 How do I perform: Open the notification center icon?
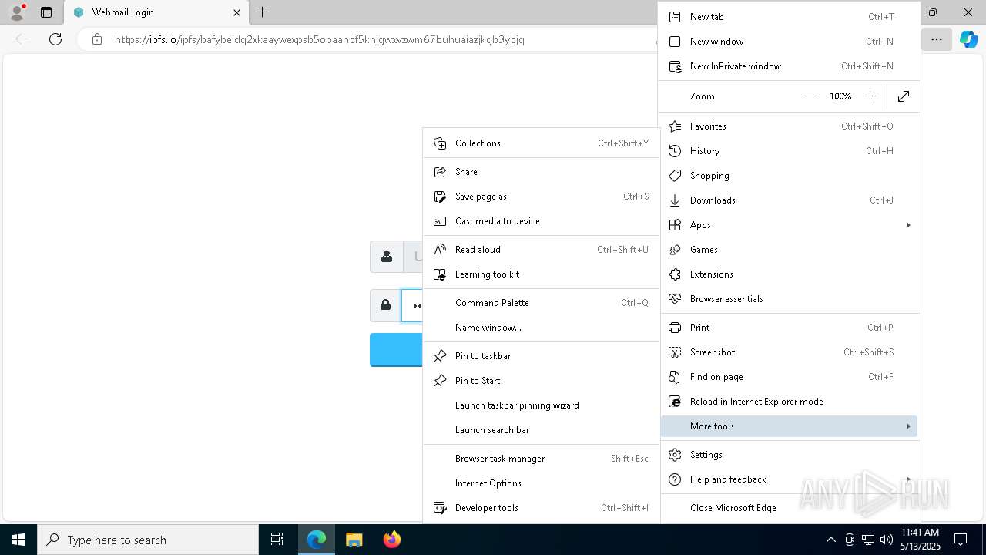click(x=961, y=540)
